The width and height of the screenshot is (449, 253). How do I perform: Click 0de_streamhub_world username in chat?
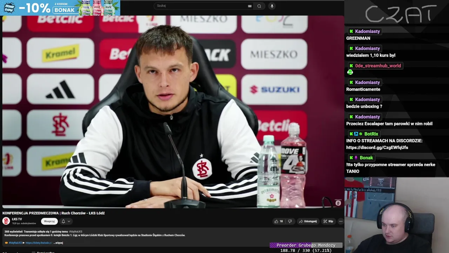[x=378, y=66]
